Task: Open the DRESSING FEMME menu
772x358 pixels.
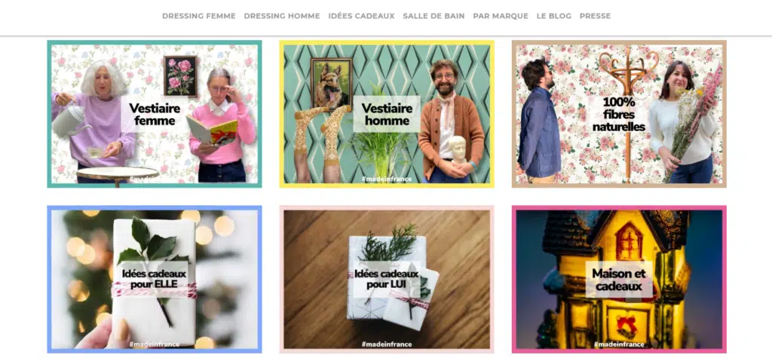Action: [x=199, y=17]
